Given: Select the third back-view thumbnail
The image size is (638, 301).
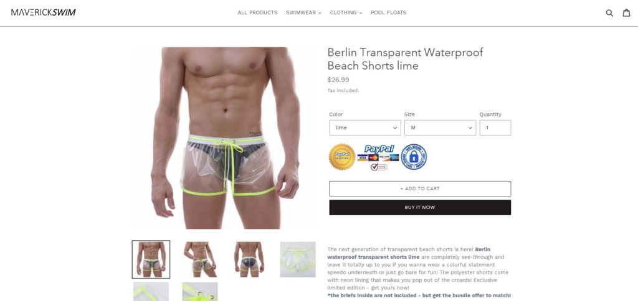Looking at the screenshot, I should (x=249, y=259).
